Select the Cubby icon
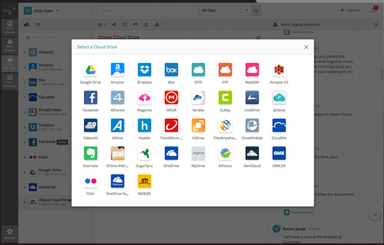 (x=225, y=98)
